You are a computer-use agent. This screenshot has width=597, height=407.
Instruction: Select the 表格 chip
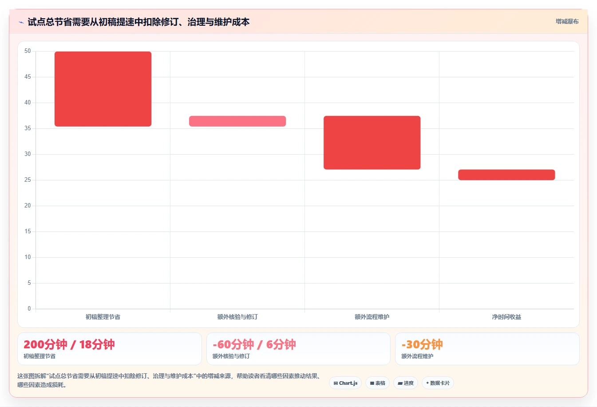pyautogui.click(x=377, y=383)
